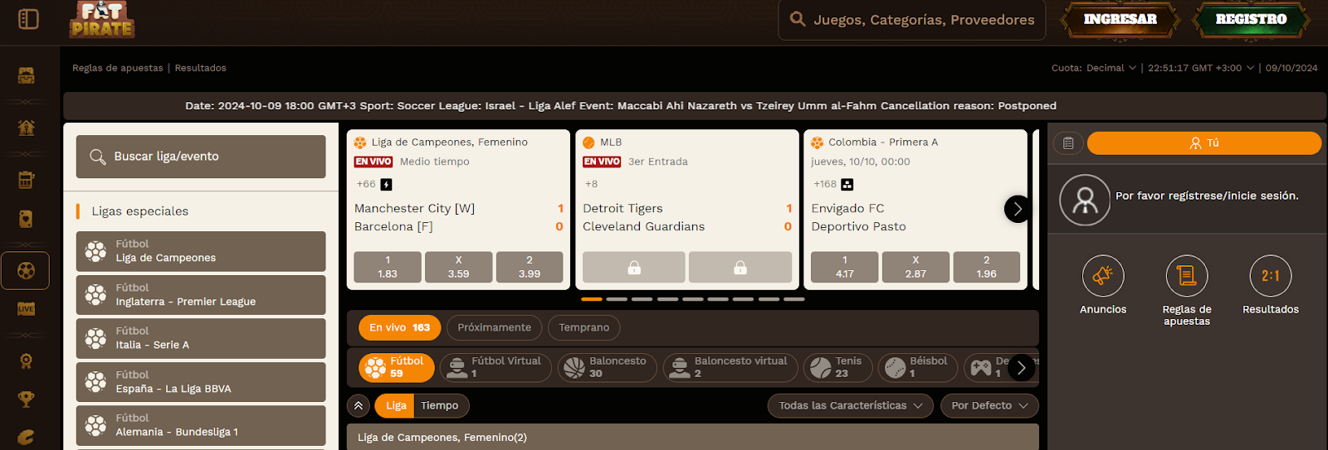Focus the Buscar liga/evento search field
Viewport: 1328px width, 450px height.
pos(201,157)
